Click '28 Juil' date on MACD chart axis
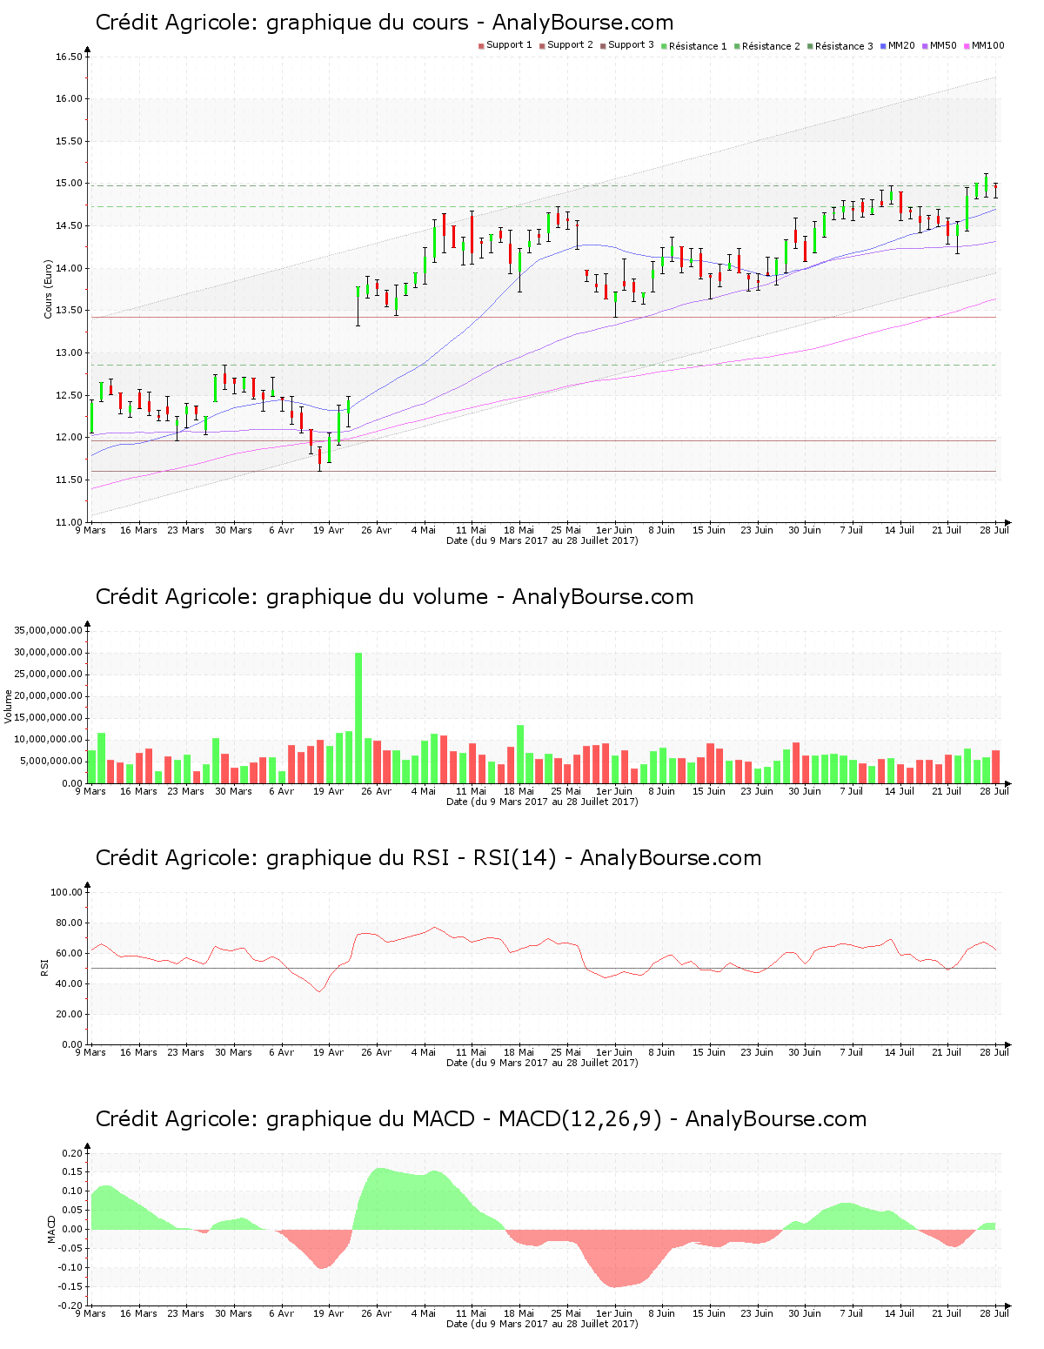This screenshot has height=1349, width=1044. (994, 1313)
